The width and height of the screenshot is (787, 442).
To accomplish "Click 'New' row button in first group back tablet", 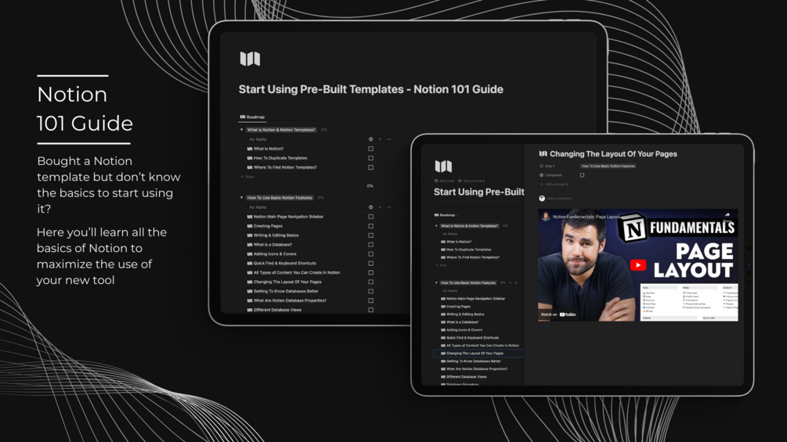I will [x=247, y=177].
